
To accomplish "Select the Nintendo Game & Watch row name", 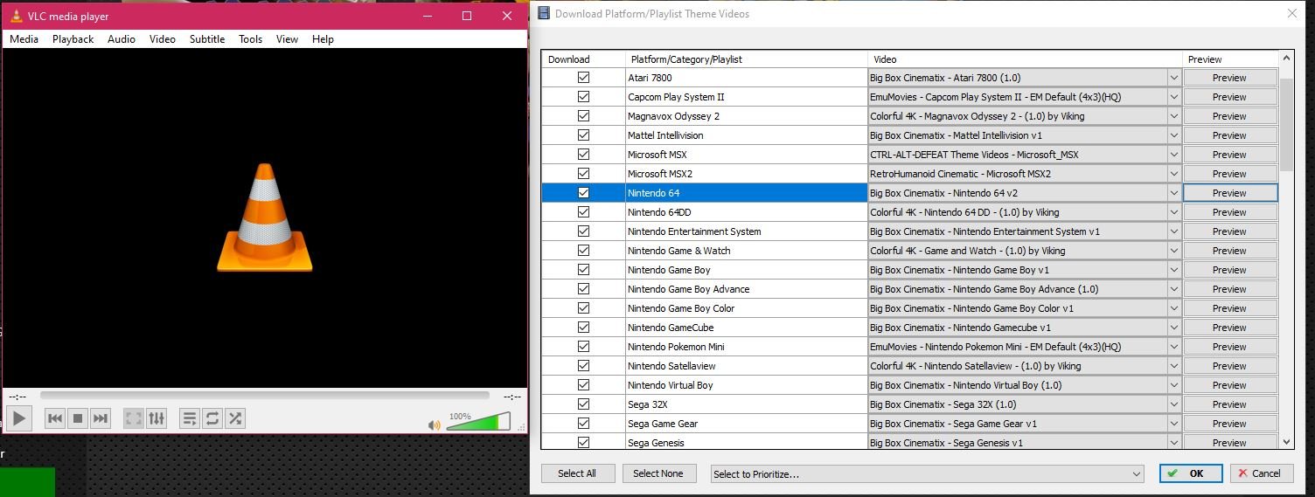I will click(x=679, y=251).
